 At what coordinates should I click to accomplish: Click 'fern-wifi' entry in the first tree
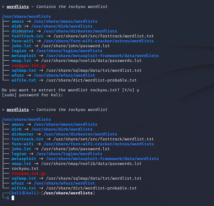point(22,41)
